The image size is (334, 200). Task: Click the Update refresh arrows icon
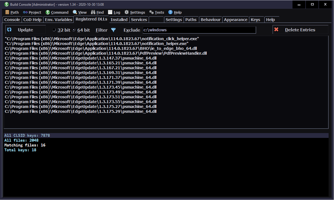tap(9, 30)
